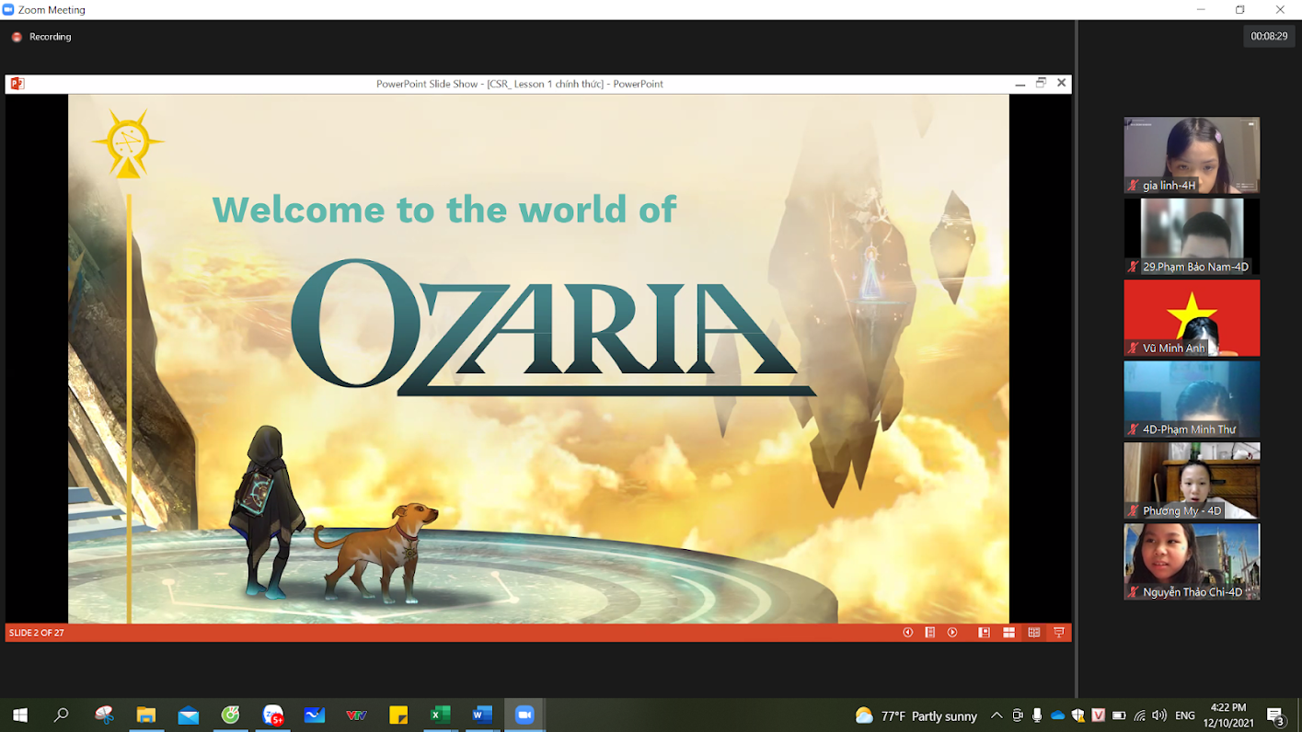The width and height of the screenshot is (1302, 732).
Task: Switch to Normal view in PowerPoint status bar
Action: click(984, 633)
